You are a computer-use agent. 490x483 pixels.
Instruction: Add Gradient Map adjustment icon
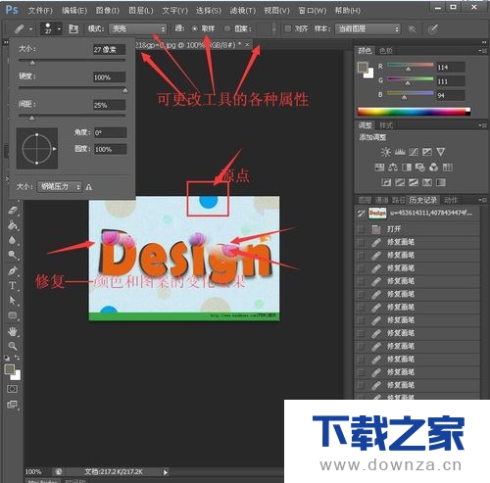441,182
